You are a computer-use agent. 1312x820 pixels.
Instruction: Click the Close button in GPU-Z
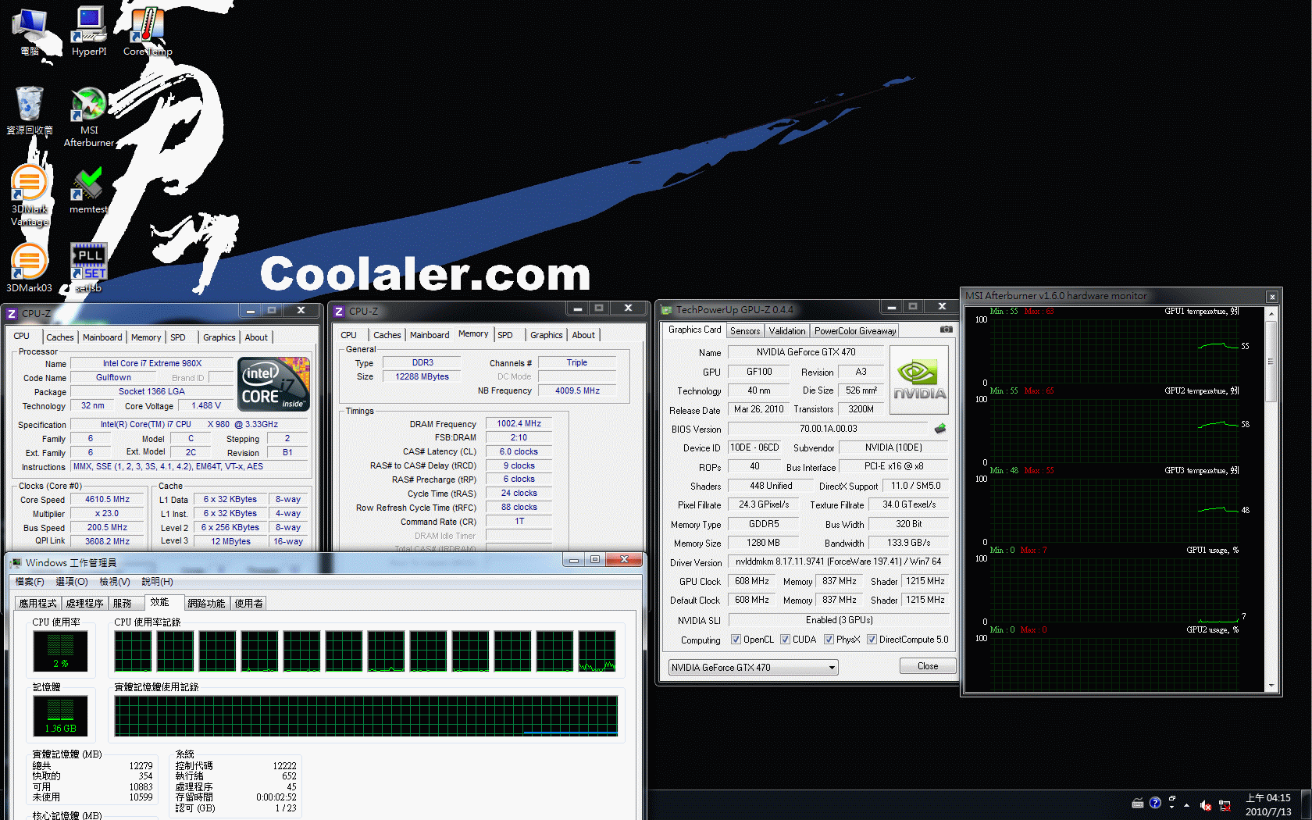click(928, 666)
